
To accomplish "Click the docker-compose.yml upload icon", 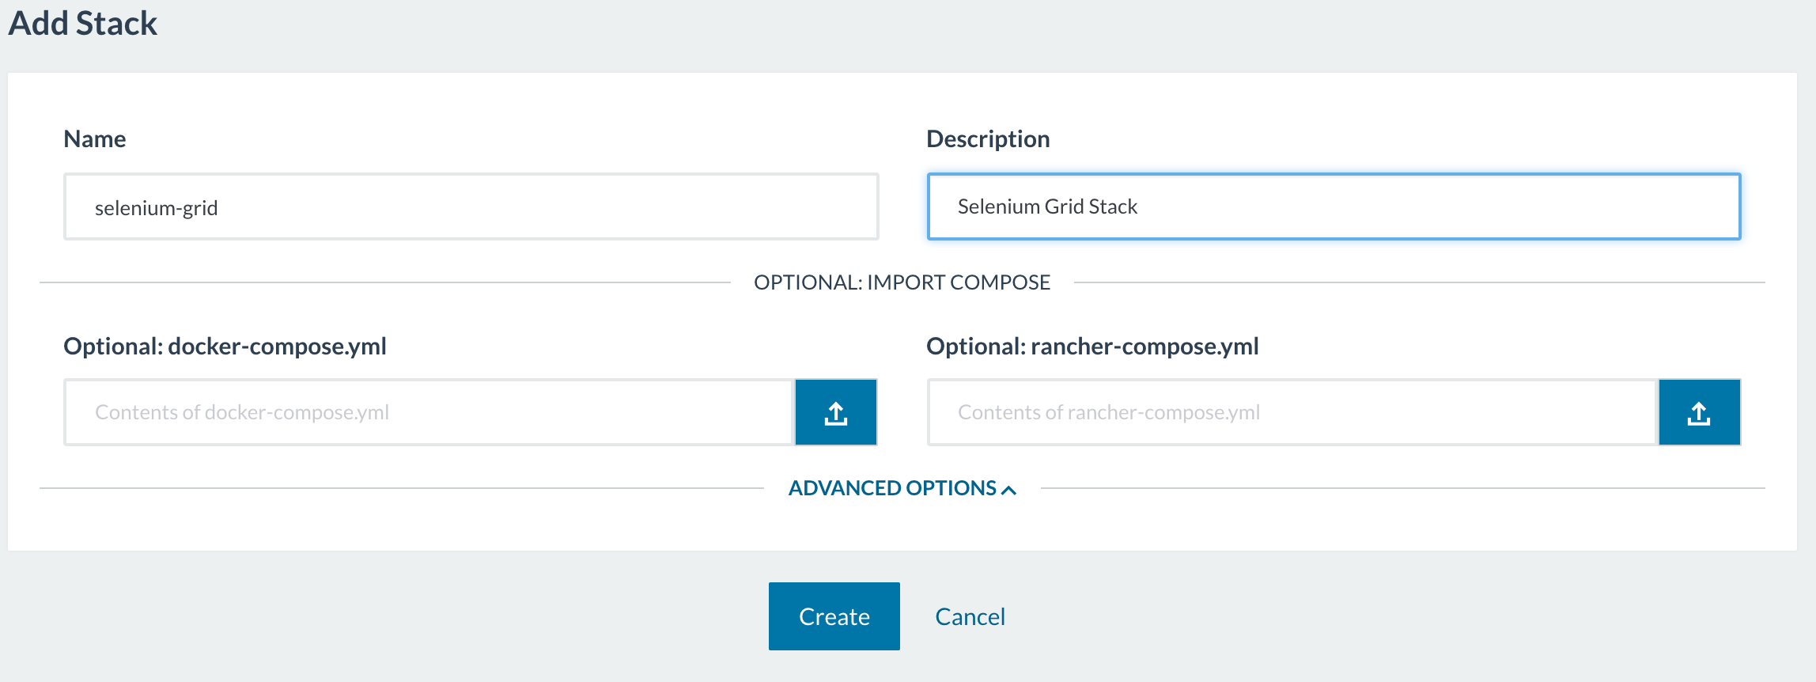I will point(836,412).
